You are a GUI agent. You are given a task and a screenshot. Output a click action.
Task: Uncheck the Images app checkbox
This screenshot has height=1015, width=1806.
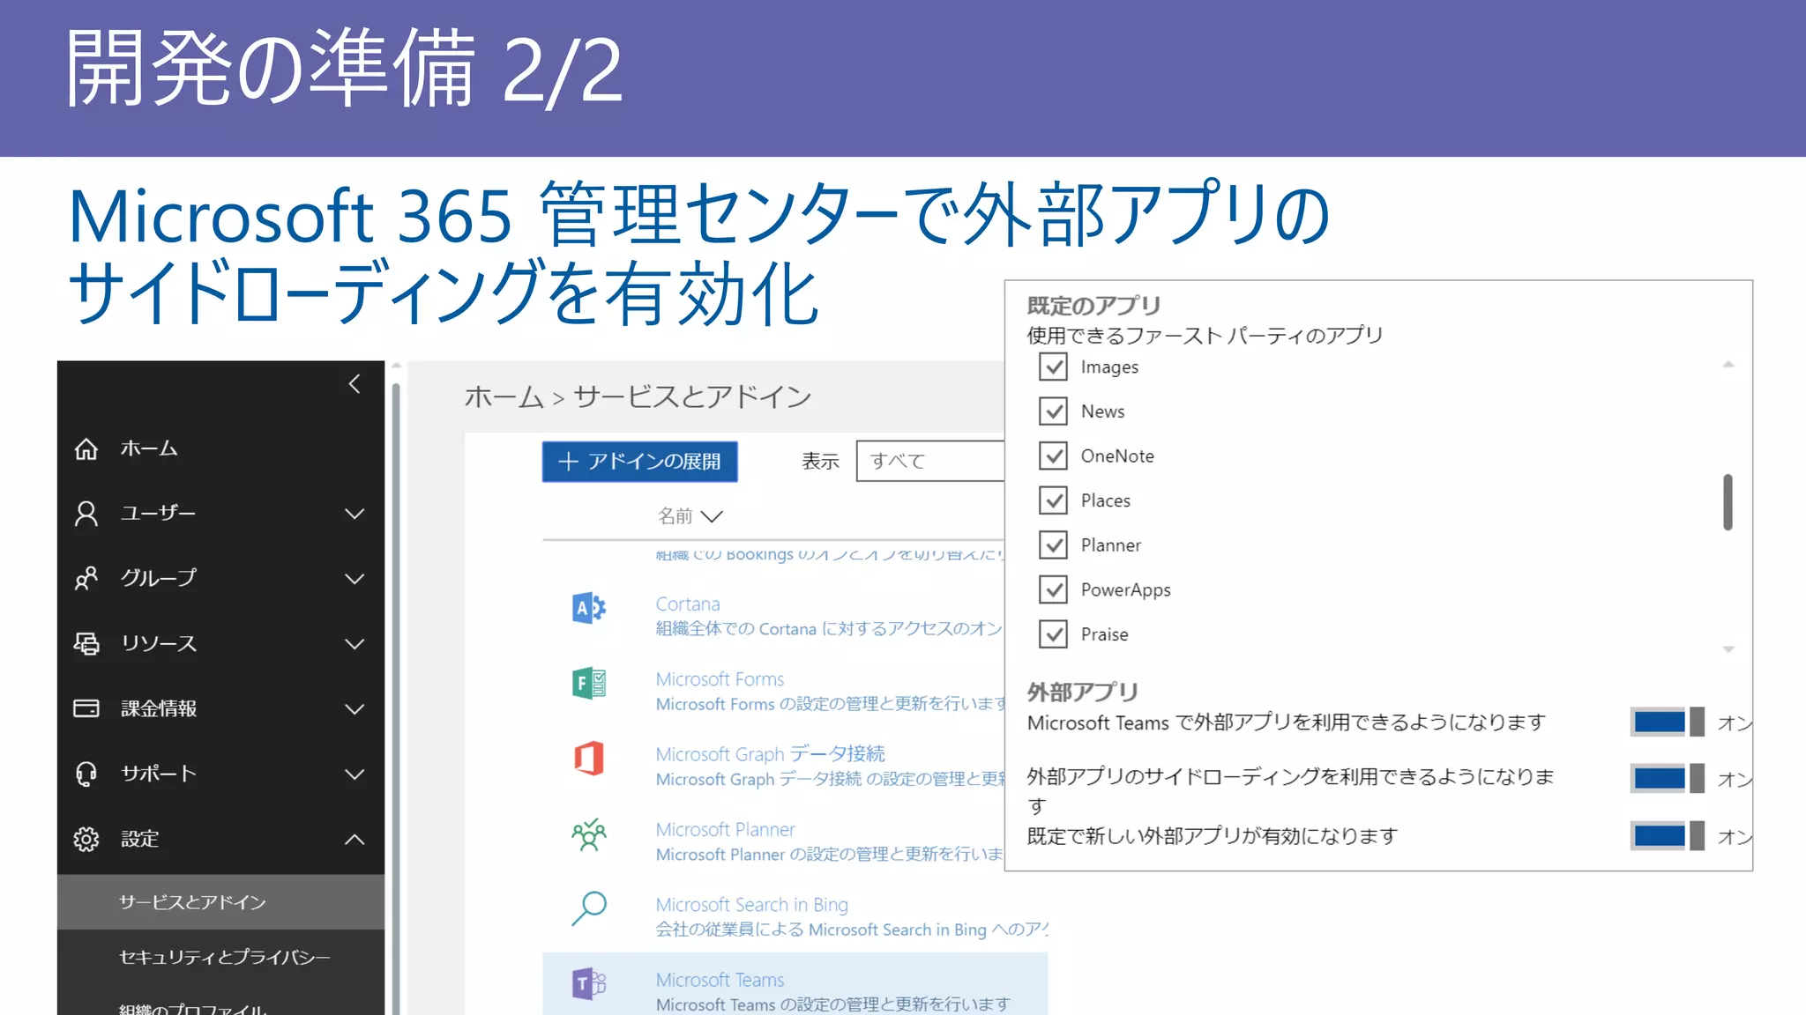[1053, 367]
